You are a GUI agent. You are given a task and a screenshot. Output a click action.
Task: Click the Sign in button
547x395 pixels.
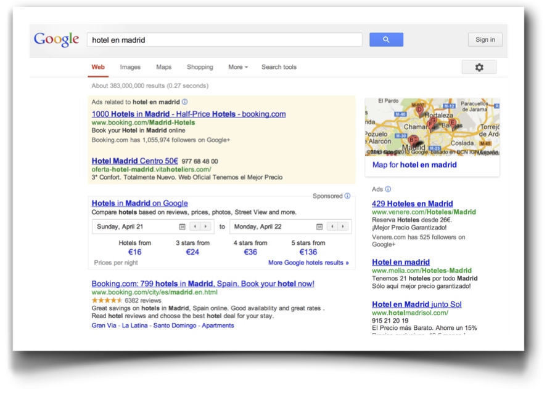(485, 40)
